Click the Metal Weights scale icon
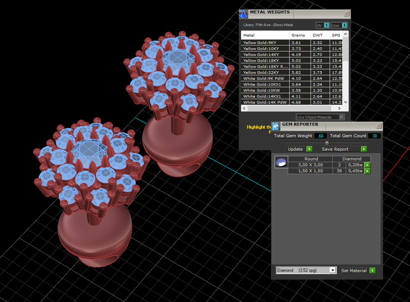This screenshot has height=302, width=410. [x=243, y=14]
